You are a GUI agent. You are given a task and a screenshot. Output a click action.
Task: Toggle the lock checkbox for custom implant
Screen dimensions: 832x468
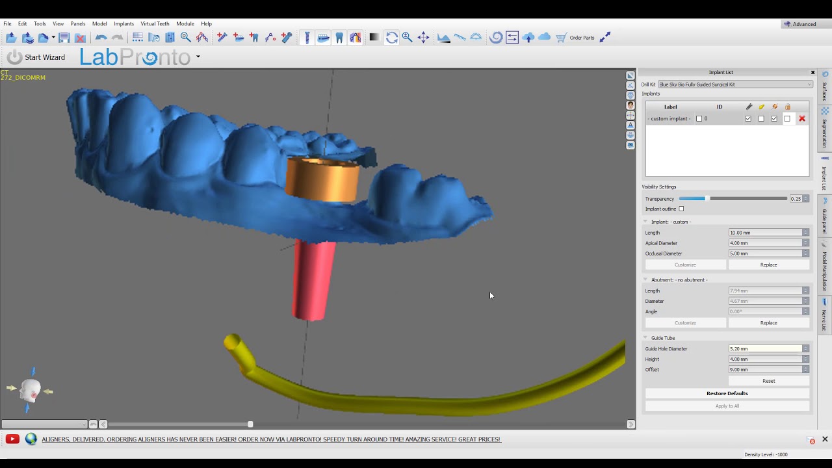click(787, 119)
